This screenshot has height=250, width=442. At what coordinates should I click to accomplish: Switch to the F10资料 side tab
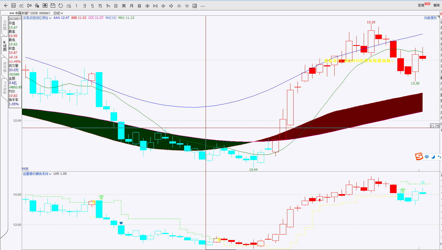pyautogui.click(x=5, y=88)
